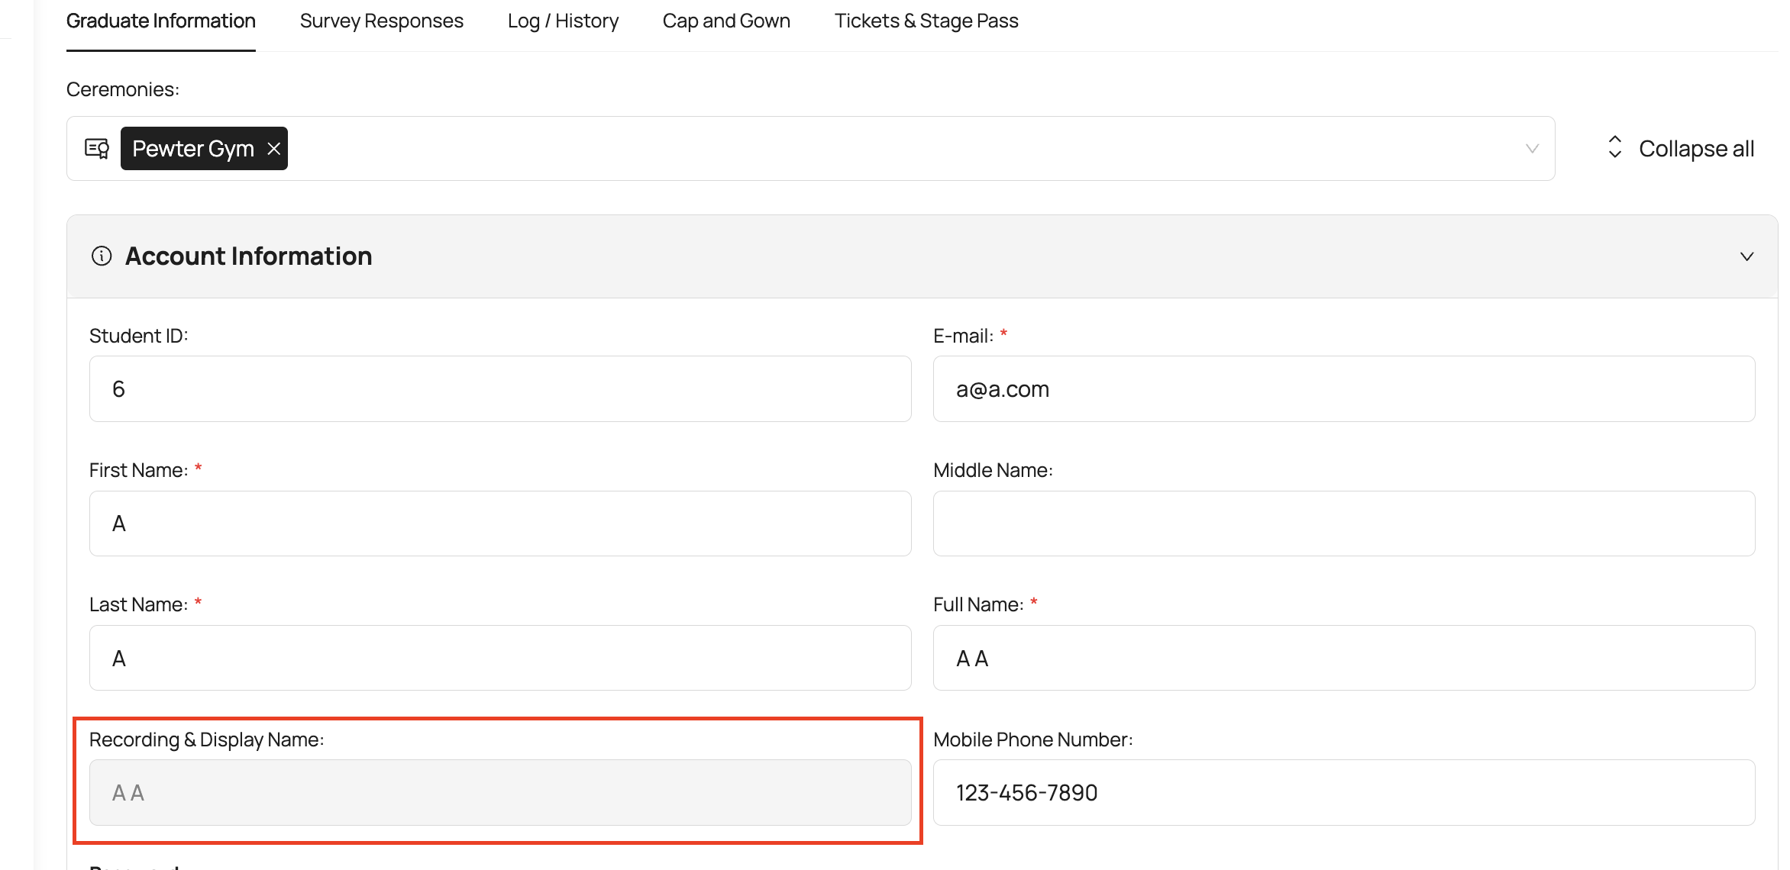This screenshot has width=1790, height=870.
Task: Click the Full Name input field
Action: (1343, 658)
